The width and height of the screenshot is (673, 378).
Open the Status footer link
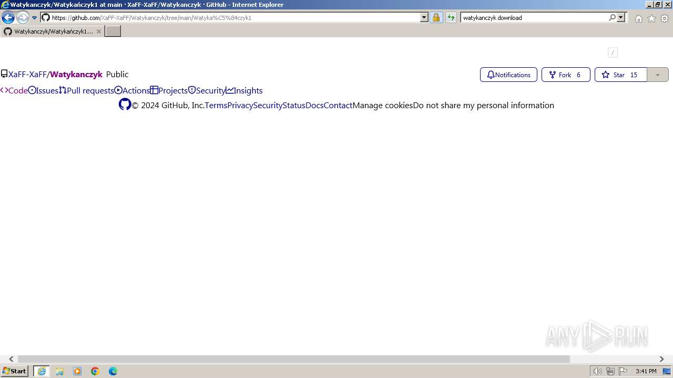pyautogui.click(x=294, y=105)
